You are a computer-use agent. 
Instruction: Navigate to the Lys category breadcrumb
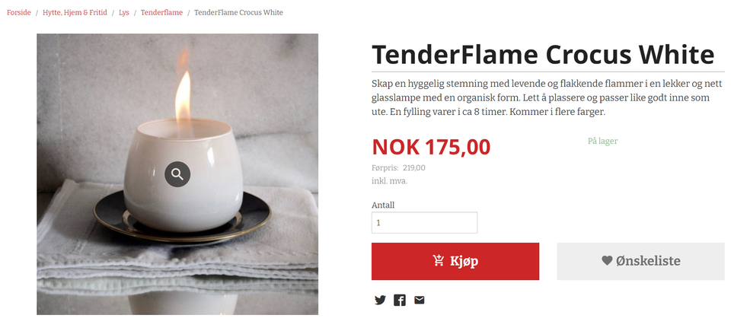click(x=123, y=13)
